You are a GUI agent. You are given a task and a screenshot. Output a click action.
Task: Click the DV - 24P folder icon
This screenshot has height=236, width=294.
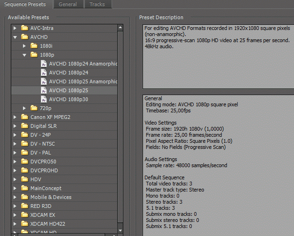24,135
